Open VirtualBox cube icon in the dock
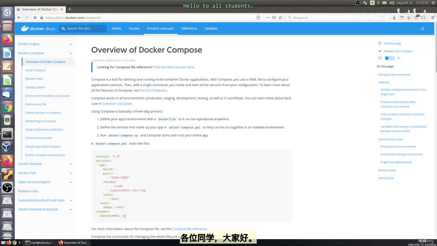 [7, 147]
